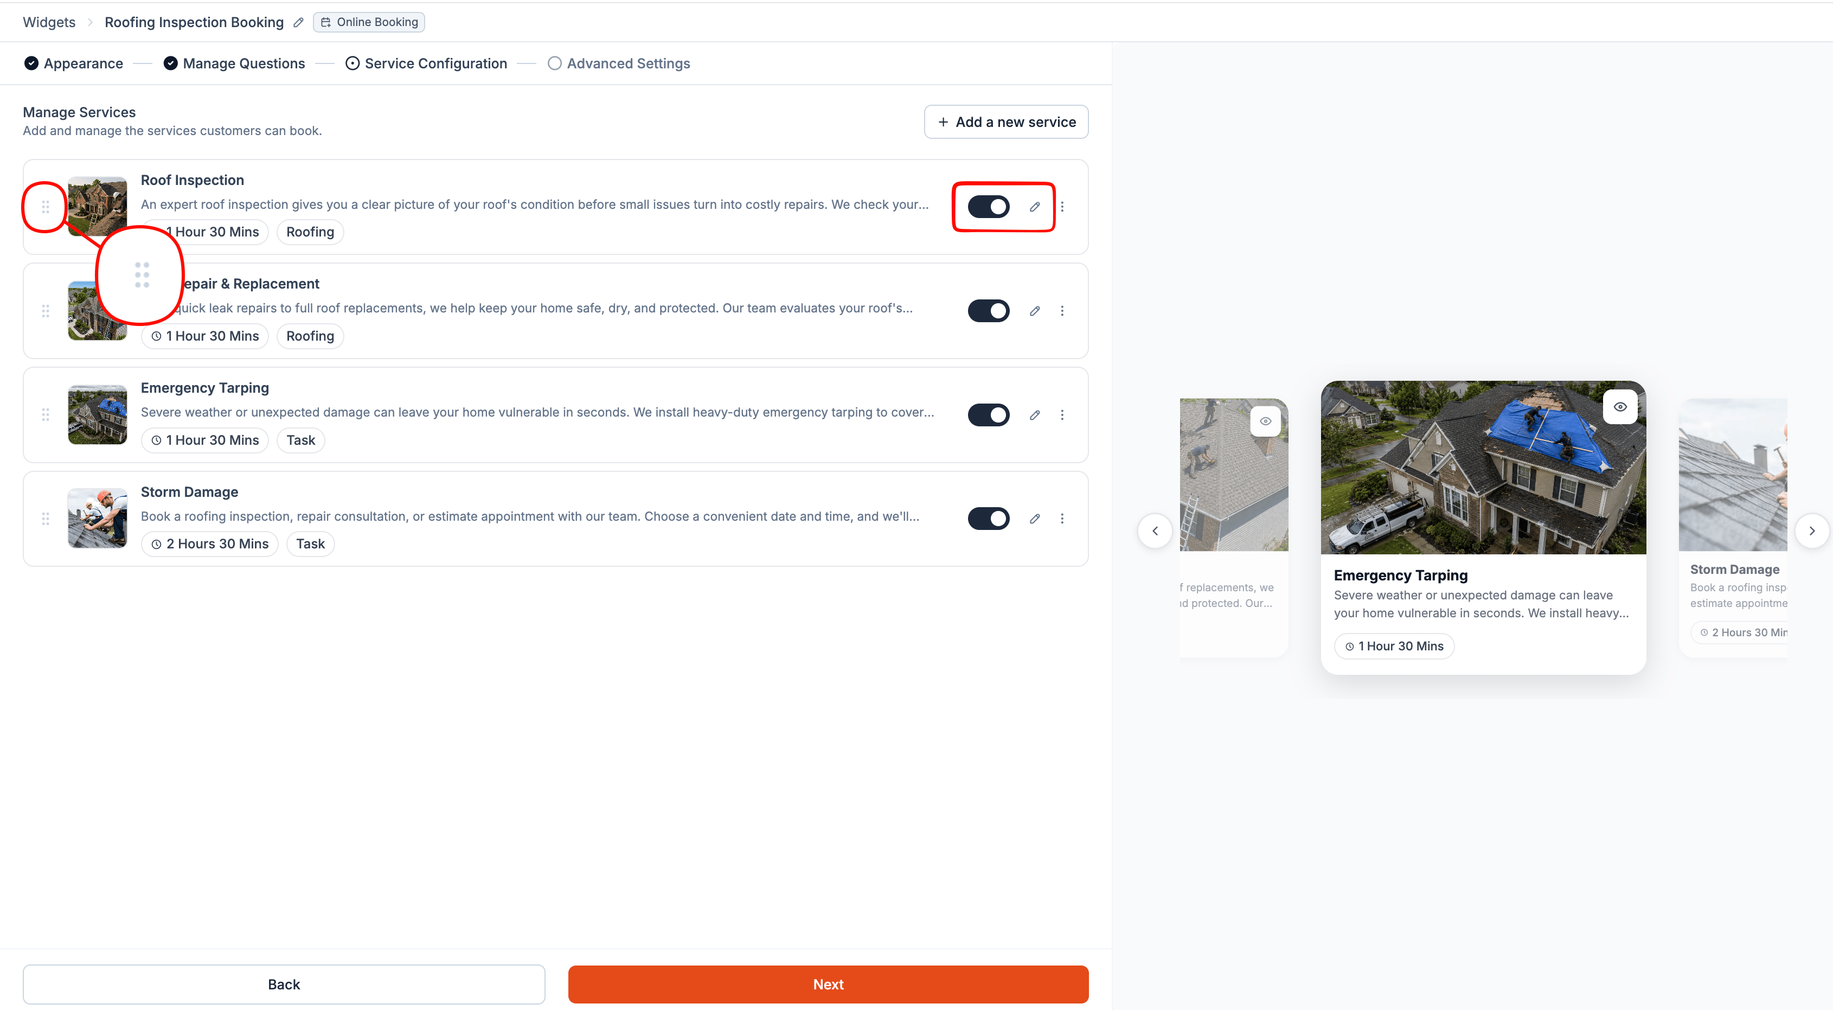The width and height of the screenshot is (1833, 1010).
Task: Edit the Storm Damage service
Action: pos(1035,519)
